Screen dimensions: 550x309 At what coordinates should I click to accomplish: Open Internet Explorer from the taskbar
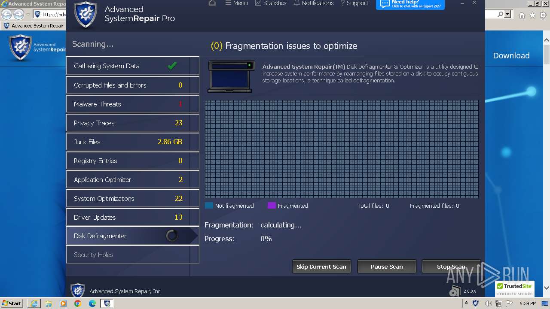34,303
